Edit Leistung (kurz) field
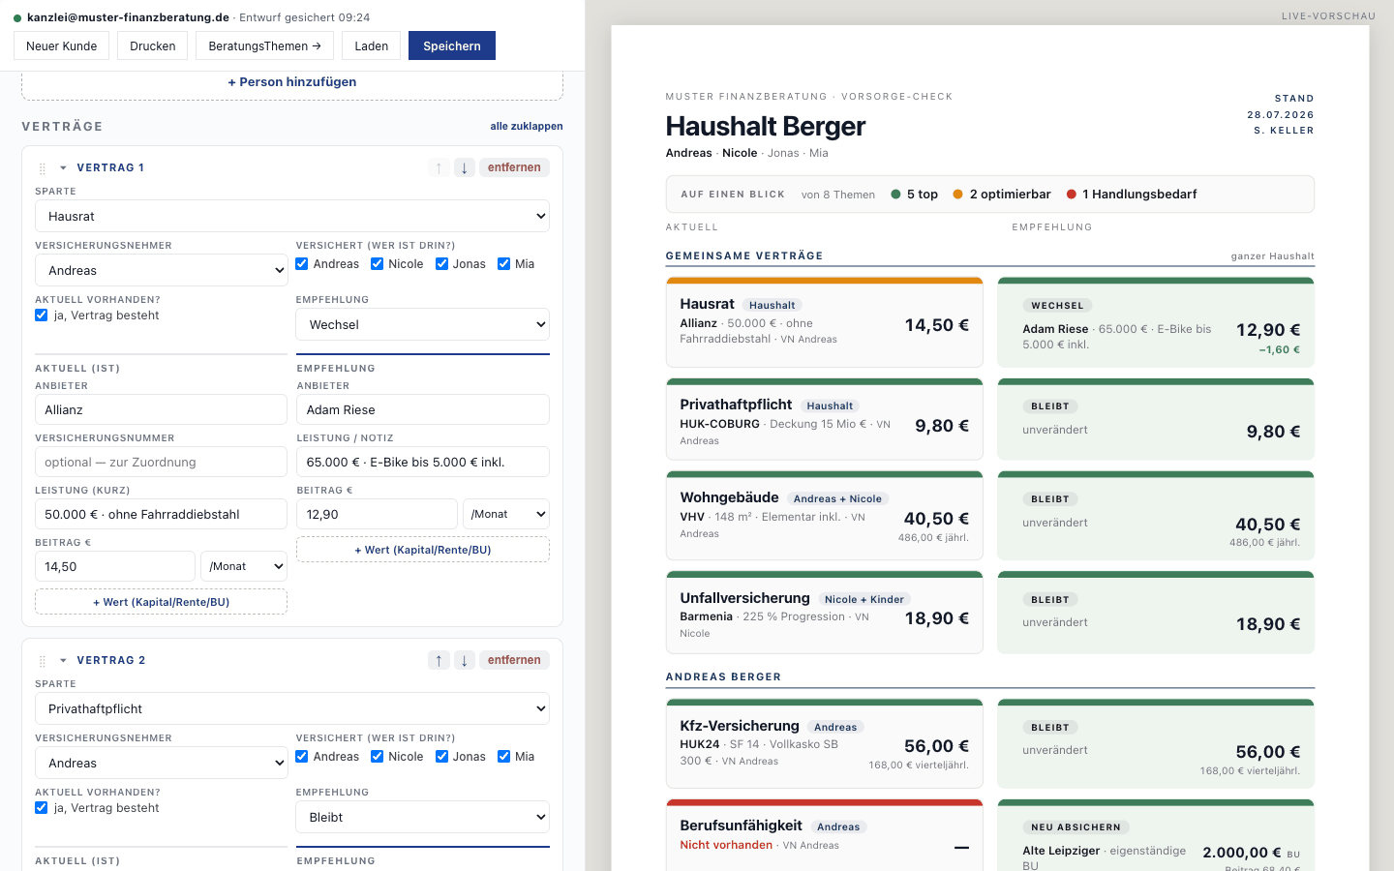Screen dimensions: 1394x871 pyautogui.click(x=161, y=514)
